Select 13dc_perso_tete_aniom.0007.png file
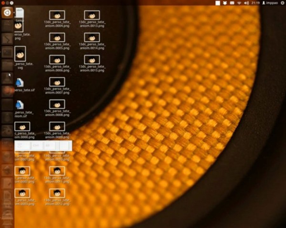Image resolution: width=286 pixels, height=228 pixels. coord(57,82)
